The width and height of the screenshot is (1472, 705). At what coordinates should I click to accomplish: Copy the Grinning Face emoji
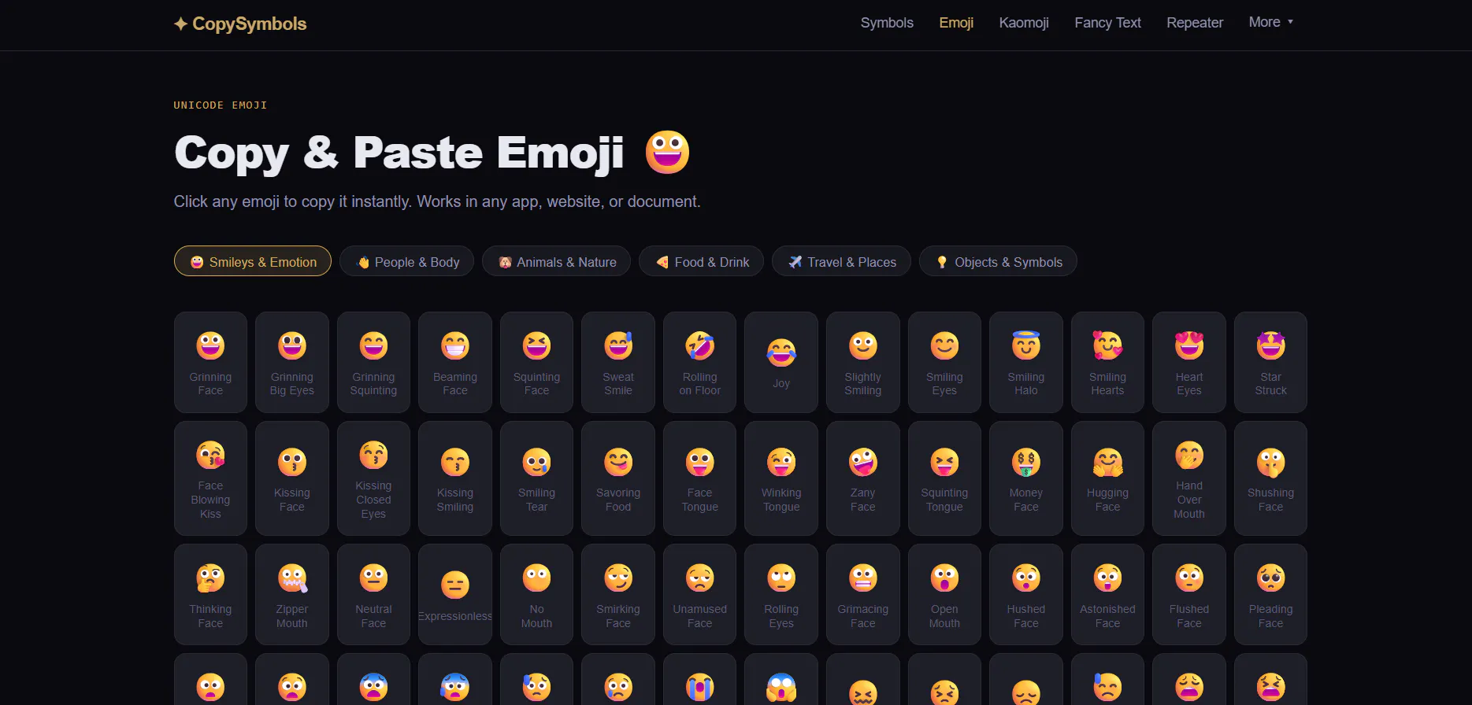tap(210, 362)
